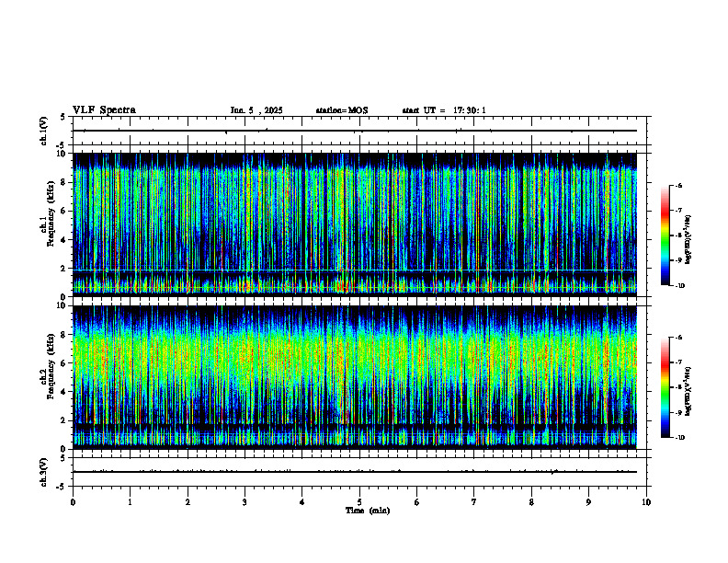The image size is (728, 563).
Task: Click the time axis tick label "6"
Action: coord(417,502)
